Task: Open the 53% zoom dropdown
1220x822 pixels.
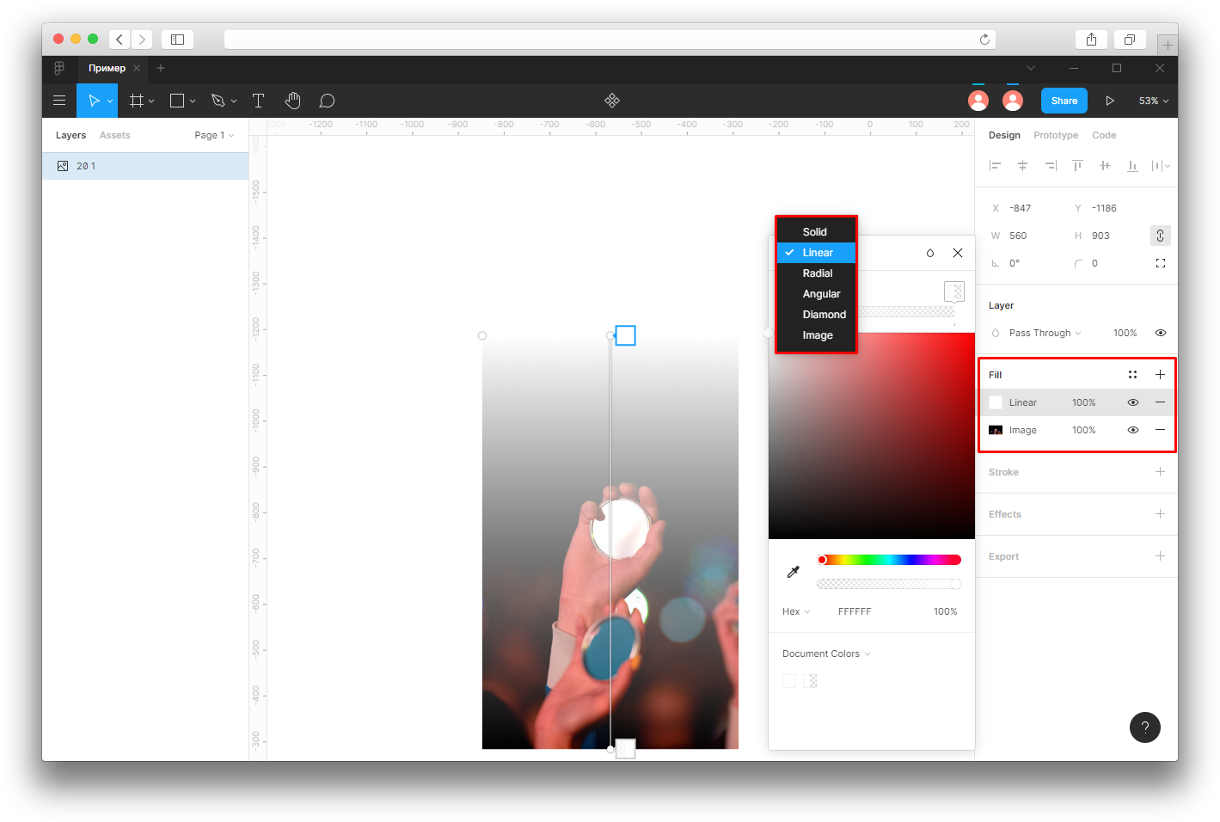Action: click(x=1154, y=101)
